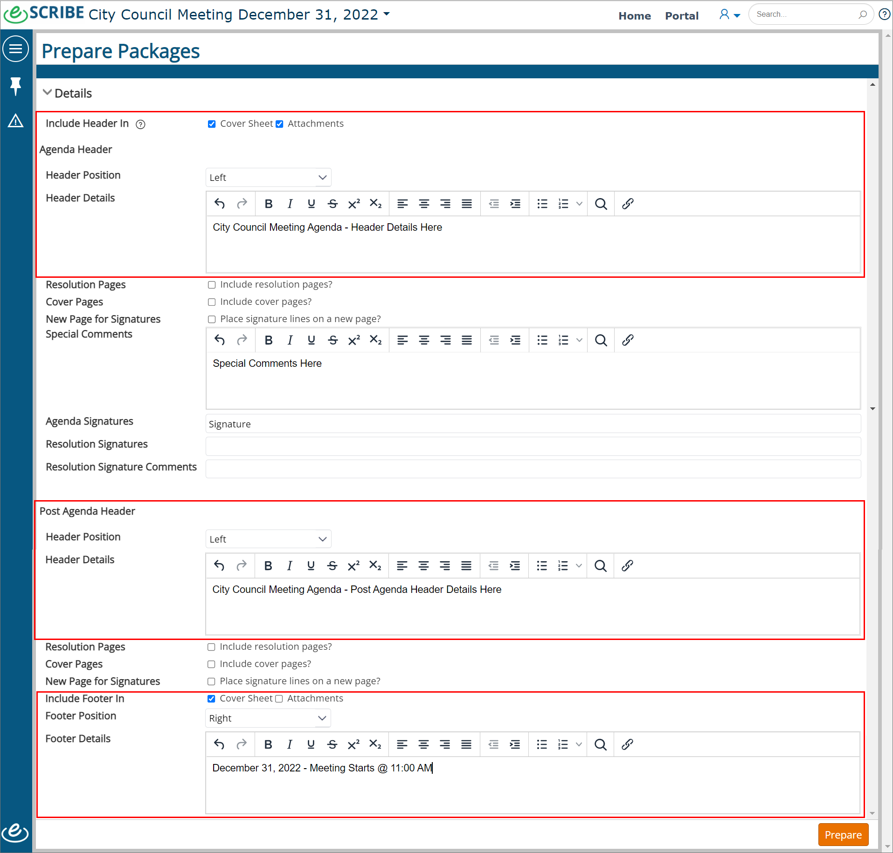The width and height of the screenshot is (893, 853).
Task: Click Superscript in Special Comments editor
Action: (354, 340)
